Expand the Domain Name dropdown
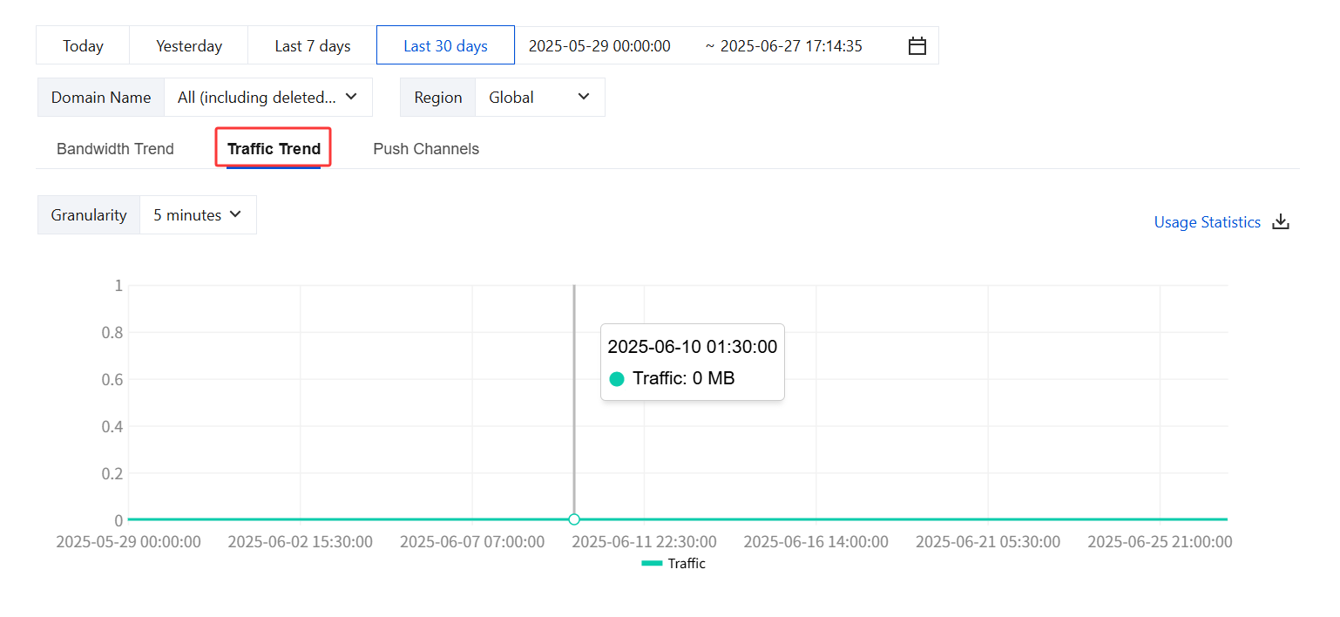 click(x=267, y=98)
